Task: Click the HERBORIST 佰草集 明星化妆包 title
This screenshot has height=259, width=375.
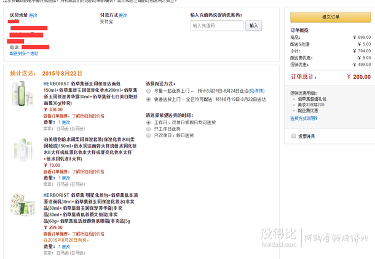Action: pos(90,208)
